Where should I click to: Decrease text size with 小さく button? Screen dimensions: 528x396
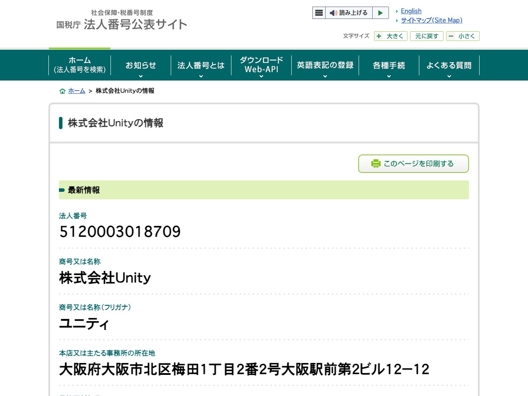point(463,36)
